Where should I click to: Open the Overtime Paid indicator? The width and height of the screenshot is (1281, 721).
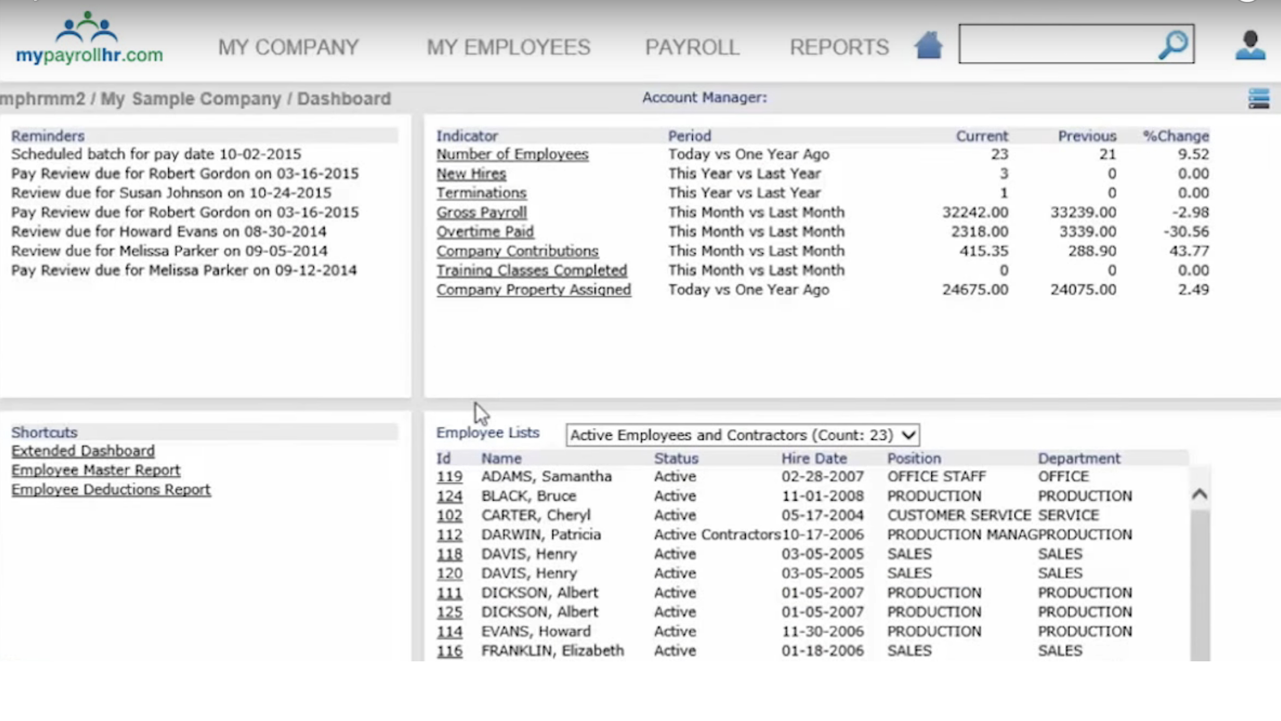click(485, 232)
